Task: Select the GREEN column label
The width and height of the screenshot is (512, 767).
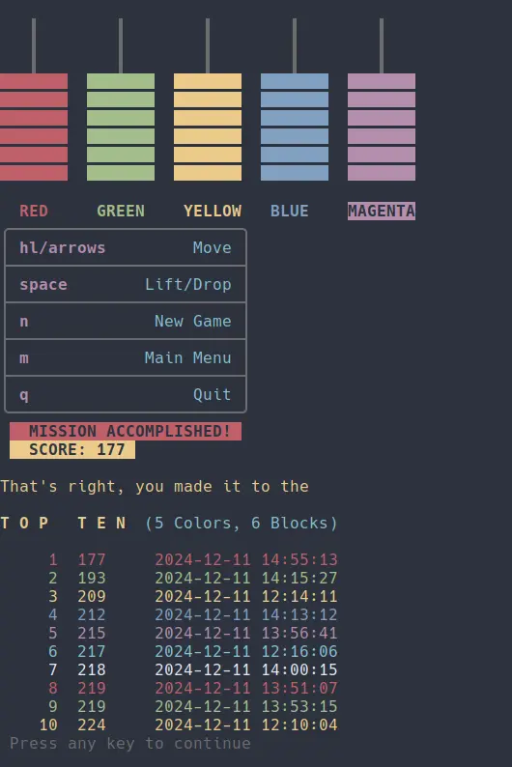Action: point(121,211)
